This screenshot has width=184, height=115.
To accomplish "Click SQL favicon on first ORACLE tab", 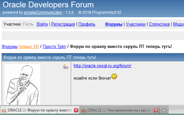I will [x=4, y=111].
